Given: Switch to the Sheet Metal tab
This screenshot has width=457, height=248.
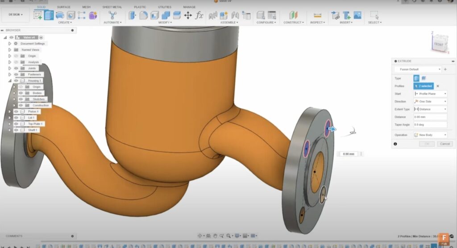Looking at the screenshot, I should (111, 7).
